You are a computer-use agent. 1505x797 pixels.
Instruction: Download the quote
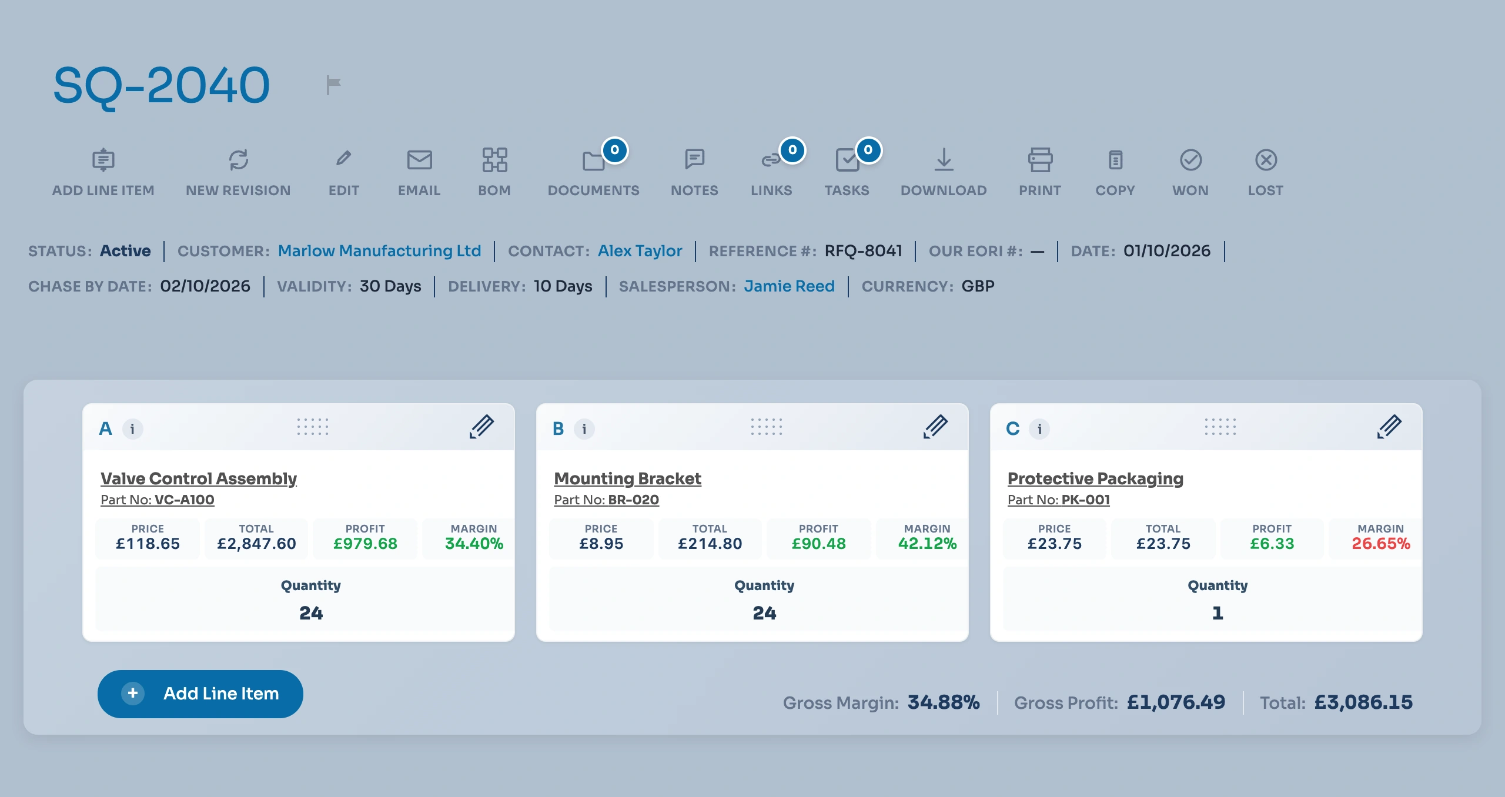pyautogui.click(x=944, y=172)
